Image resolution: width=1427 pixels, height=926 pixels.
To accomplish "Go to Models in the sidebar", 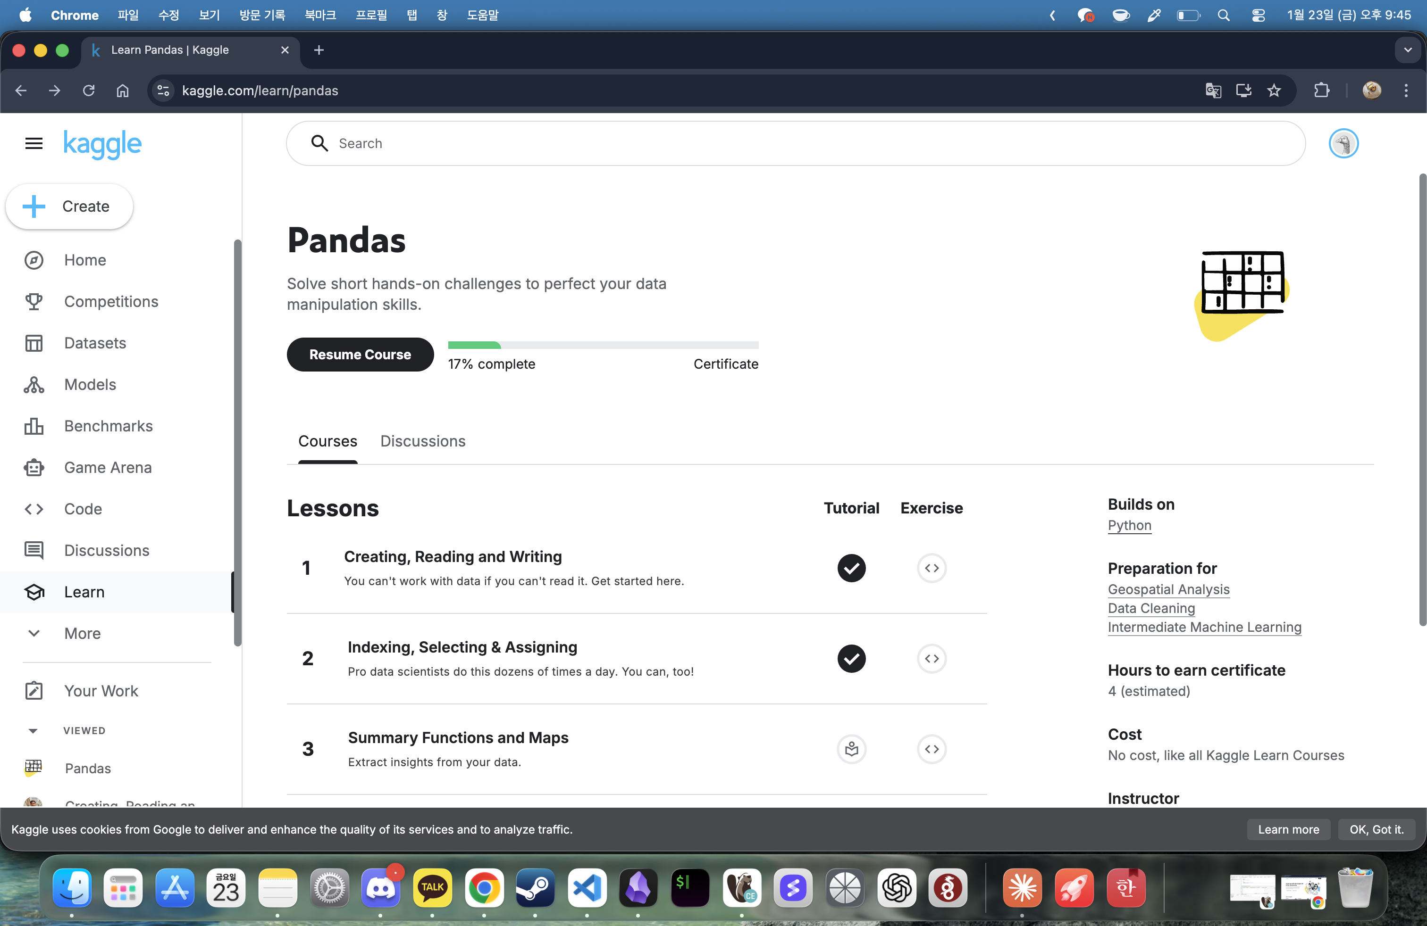I will (x=90, y=385).
